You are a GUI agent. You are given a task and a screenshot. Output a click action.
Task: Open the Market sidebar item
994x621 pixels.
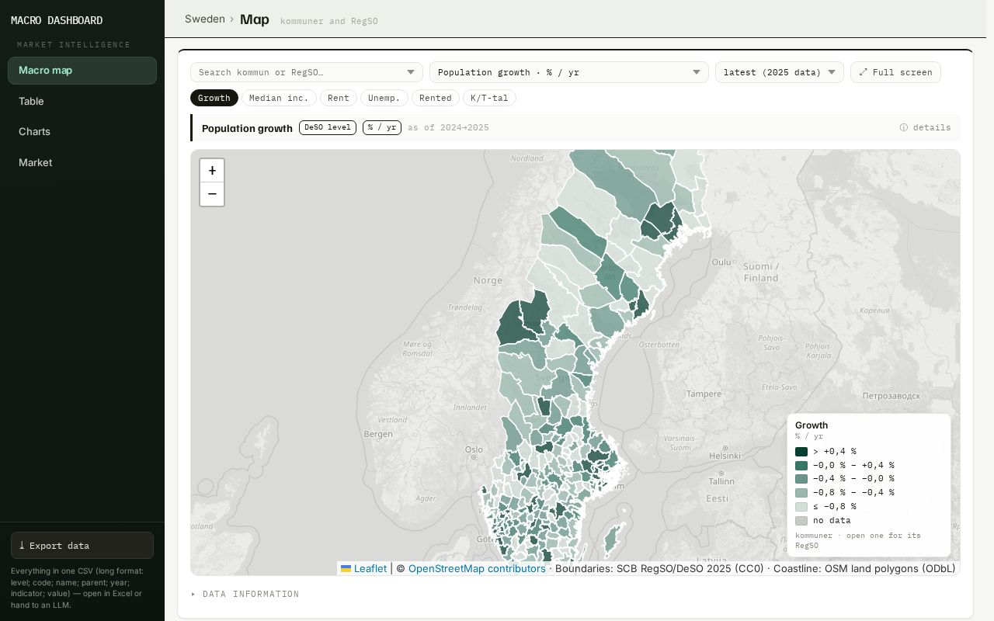(82, 162)
